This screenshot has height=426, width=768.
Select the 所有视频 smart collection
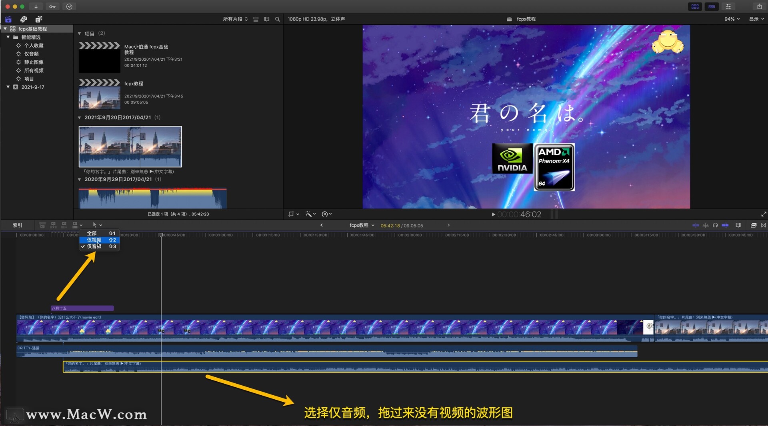pyautogui.click(x=34, y=71)
